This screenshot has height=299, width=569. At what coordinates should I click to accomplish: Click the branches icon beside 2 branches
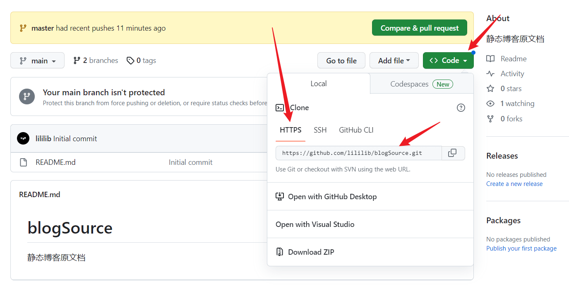77,60
